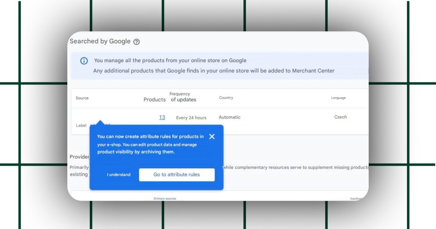Click the Country column header
Image resolution: width=436 pixels, height=229 pixels.
pyautogui.click(x=226, y=98)
